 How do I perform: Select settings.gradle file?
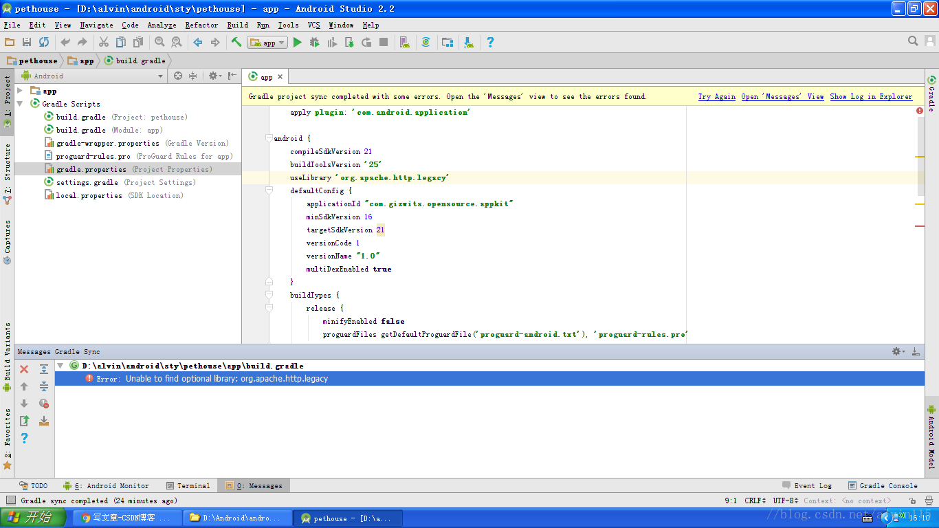click(x=120, y=182)
